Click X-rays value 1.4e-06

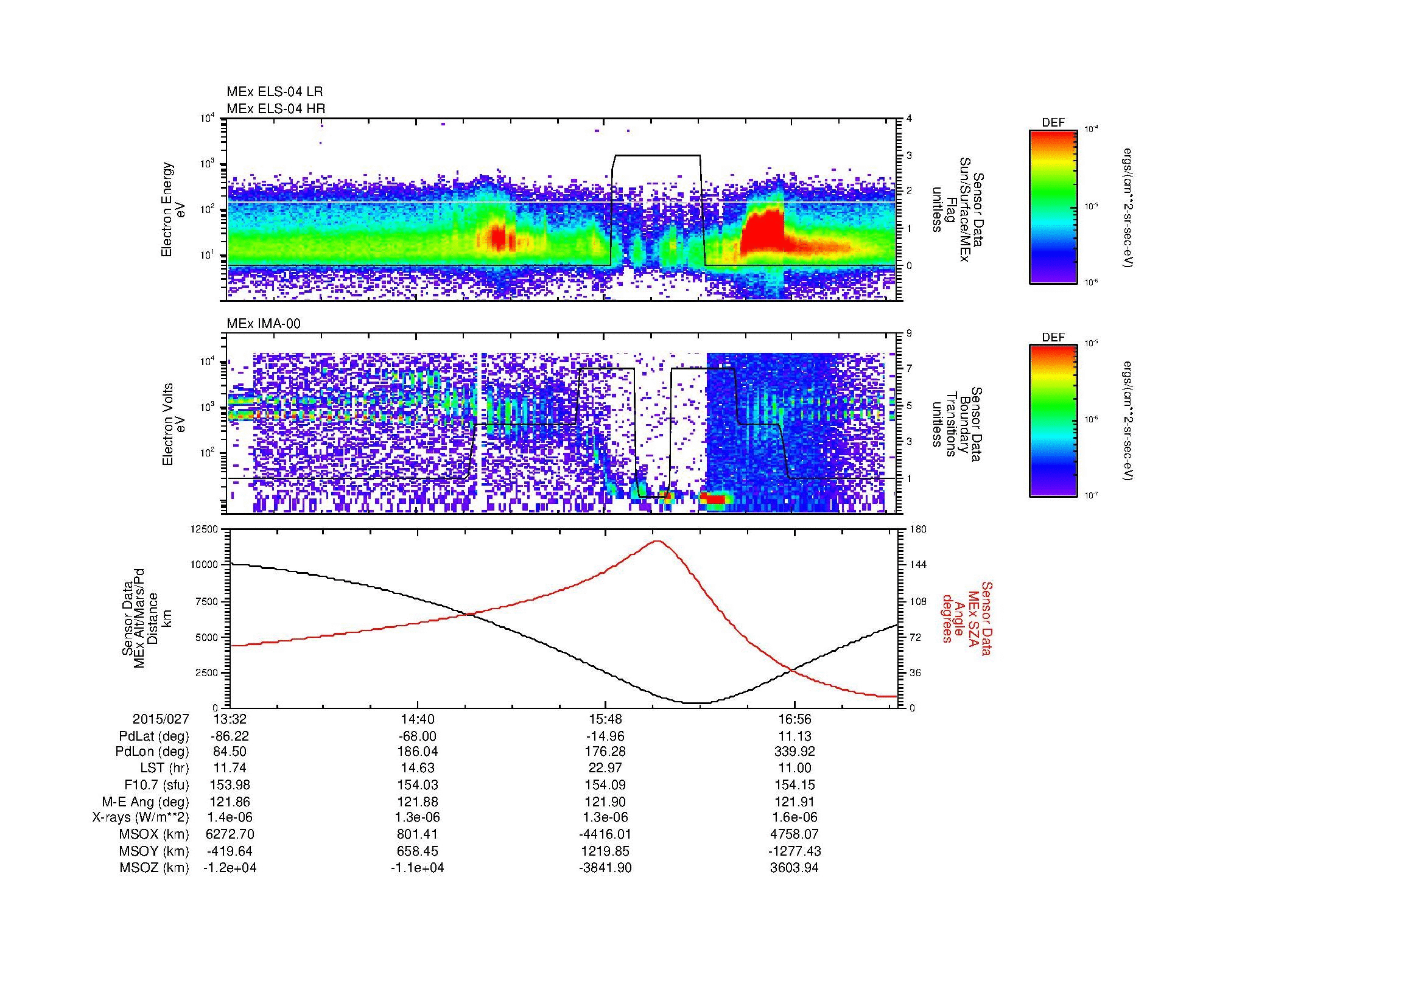tap(230, 817)
